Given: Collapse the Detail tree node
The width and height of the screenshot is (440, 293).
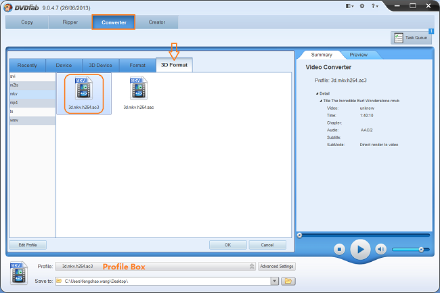Looking at the screenshot, I should tap(317, 93).
